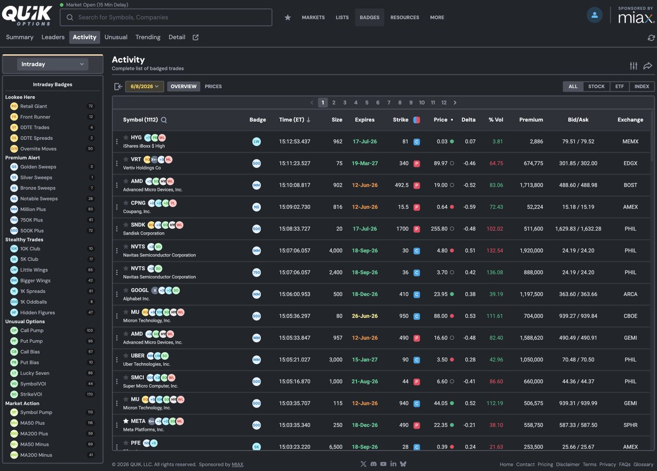Open row menu for CPNG
This screenshot has height=471, width=657.
tap(117, 207)
